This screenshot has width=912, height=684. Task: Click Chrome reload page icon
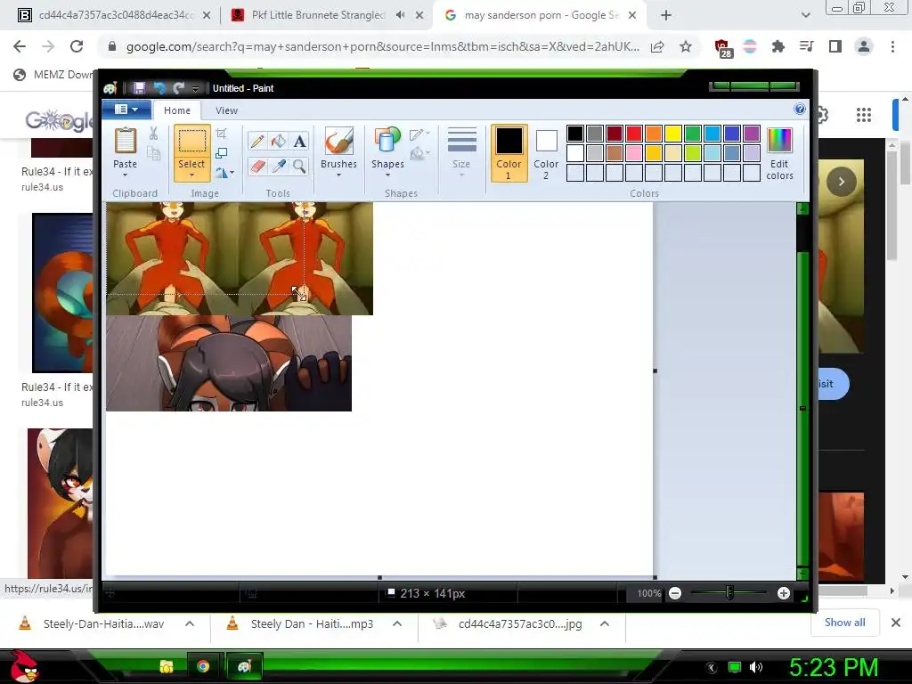[x=77, y=46]
